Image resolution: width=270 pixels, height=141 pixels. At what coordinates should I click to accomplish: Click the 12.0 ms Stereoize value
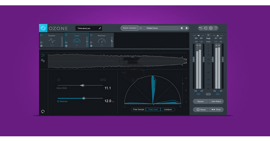pos(109,101)
